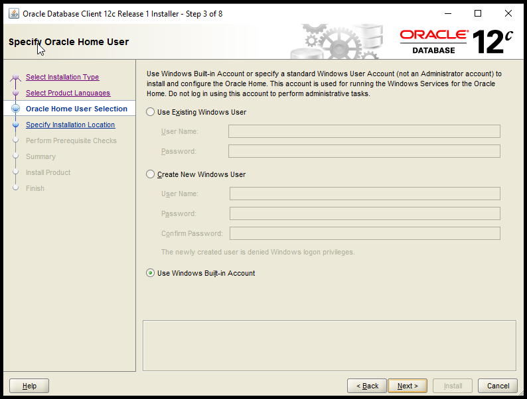Cancel the installer

click(x=498, y=386)
